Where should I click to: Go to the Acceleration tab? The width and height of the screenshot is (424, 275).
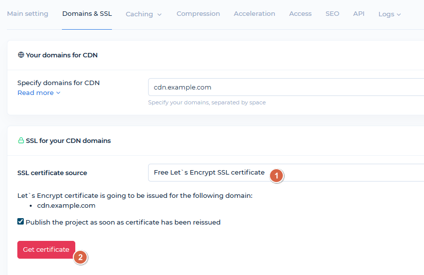pyautogui.click(x=255, y=14)
